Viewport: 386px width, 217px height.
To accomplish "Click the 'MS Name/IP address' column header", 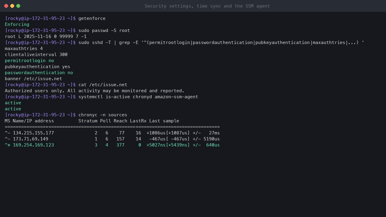I will (29, 121).
